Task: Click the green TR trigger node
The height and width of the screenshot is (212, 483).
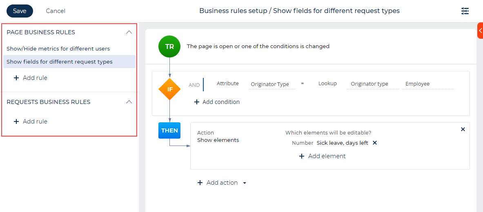Action: [169, 46]
